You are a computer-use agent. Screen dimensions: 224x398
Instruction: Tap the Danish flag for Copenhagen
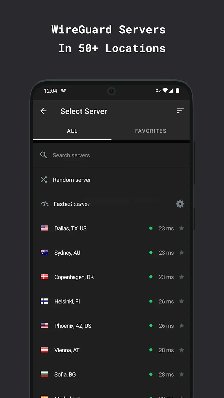45,277
